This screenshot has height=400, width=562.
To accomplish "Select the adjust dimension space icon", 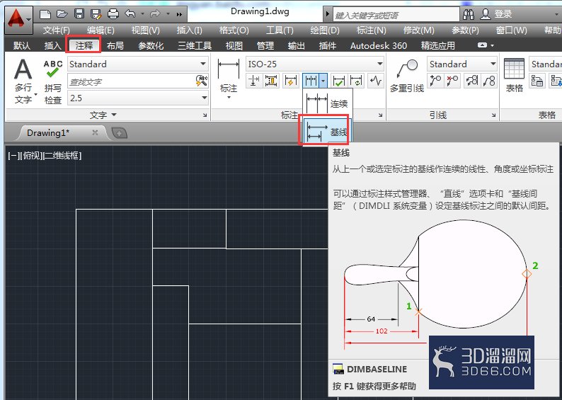I will 272,81.
